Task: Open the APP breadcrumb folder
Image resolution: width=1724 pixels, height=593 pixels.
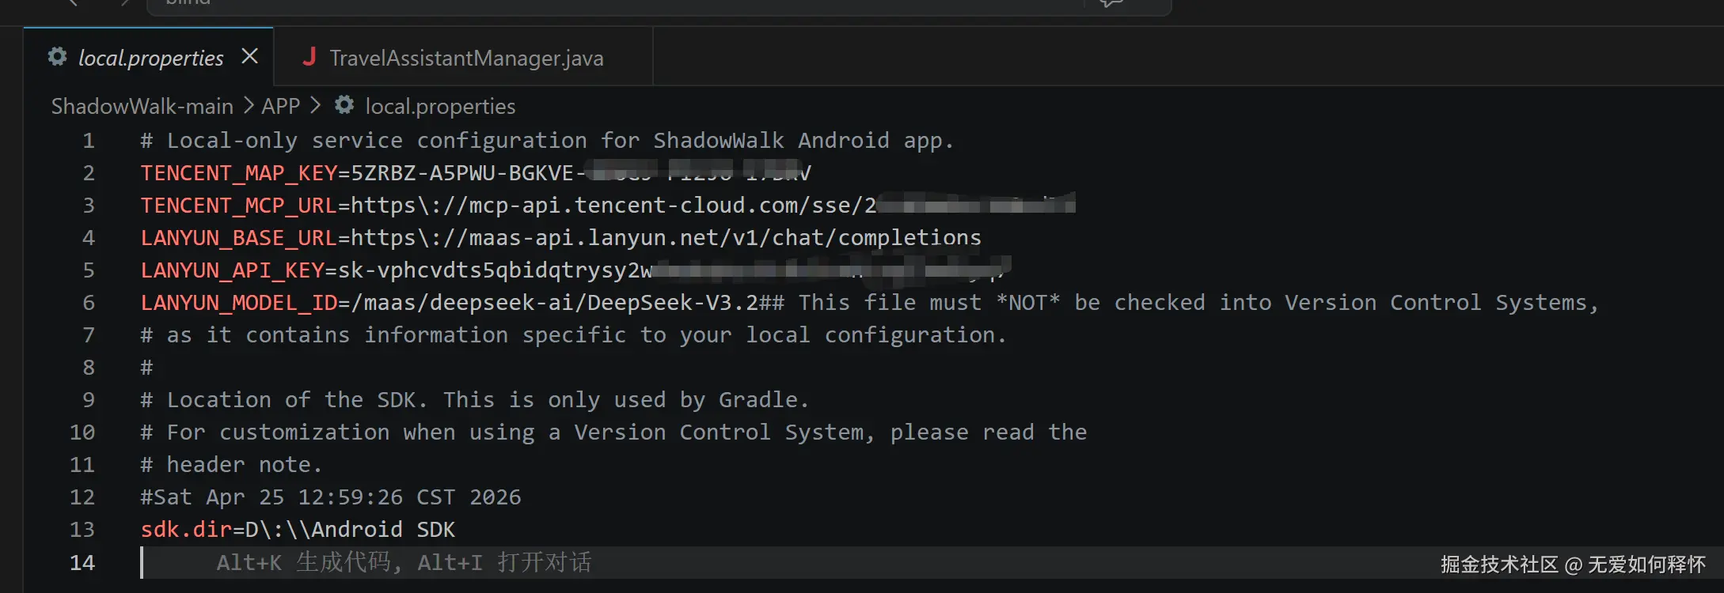Action: [x=280, y=106]
